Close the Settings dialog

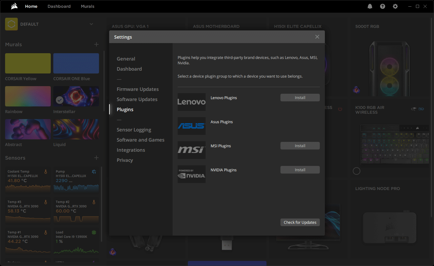(317, 37)
